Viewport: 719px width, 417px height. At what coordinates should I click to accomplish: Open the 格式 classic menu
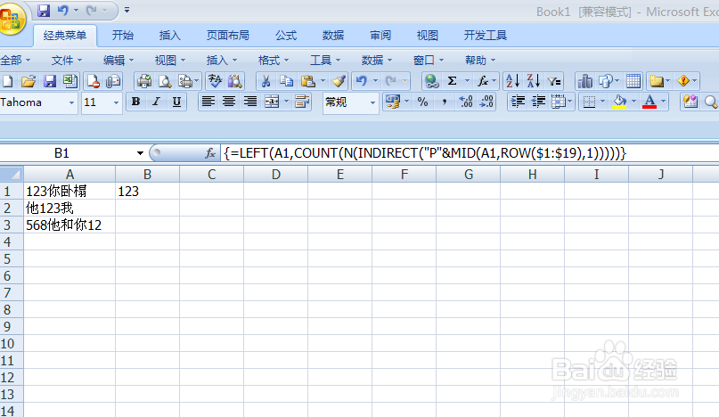[x=274, y=60]
